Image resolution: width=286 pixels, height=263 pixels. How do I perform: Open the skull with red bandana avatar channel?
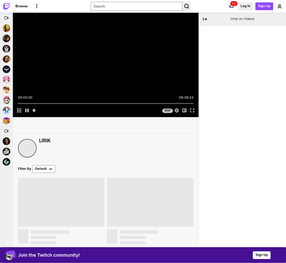click(6, 49)
